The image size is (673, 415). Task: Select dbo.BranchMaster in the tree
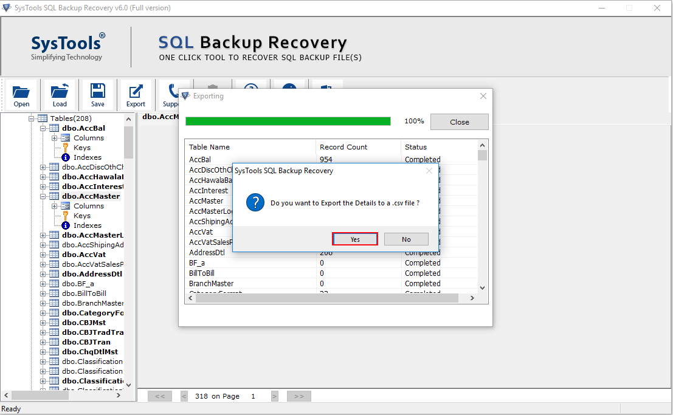[x=92, y=303]
